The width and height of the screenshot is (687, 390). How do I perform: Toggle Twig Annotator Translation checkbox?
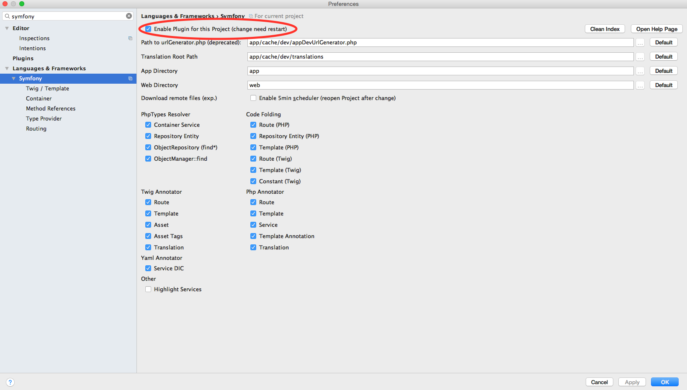click(x=148, y=247)
